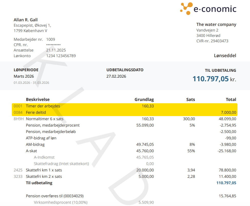
Task: Click code 8H9H
Action: (x=19, y=119)
